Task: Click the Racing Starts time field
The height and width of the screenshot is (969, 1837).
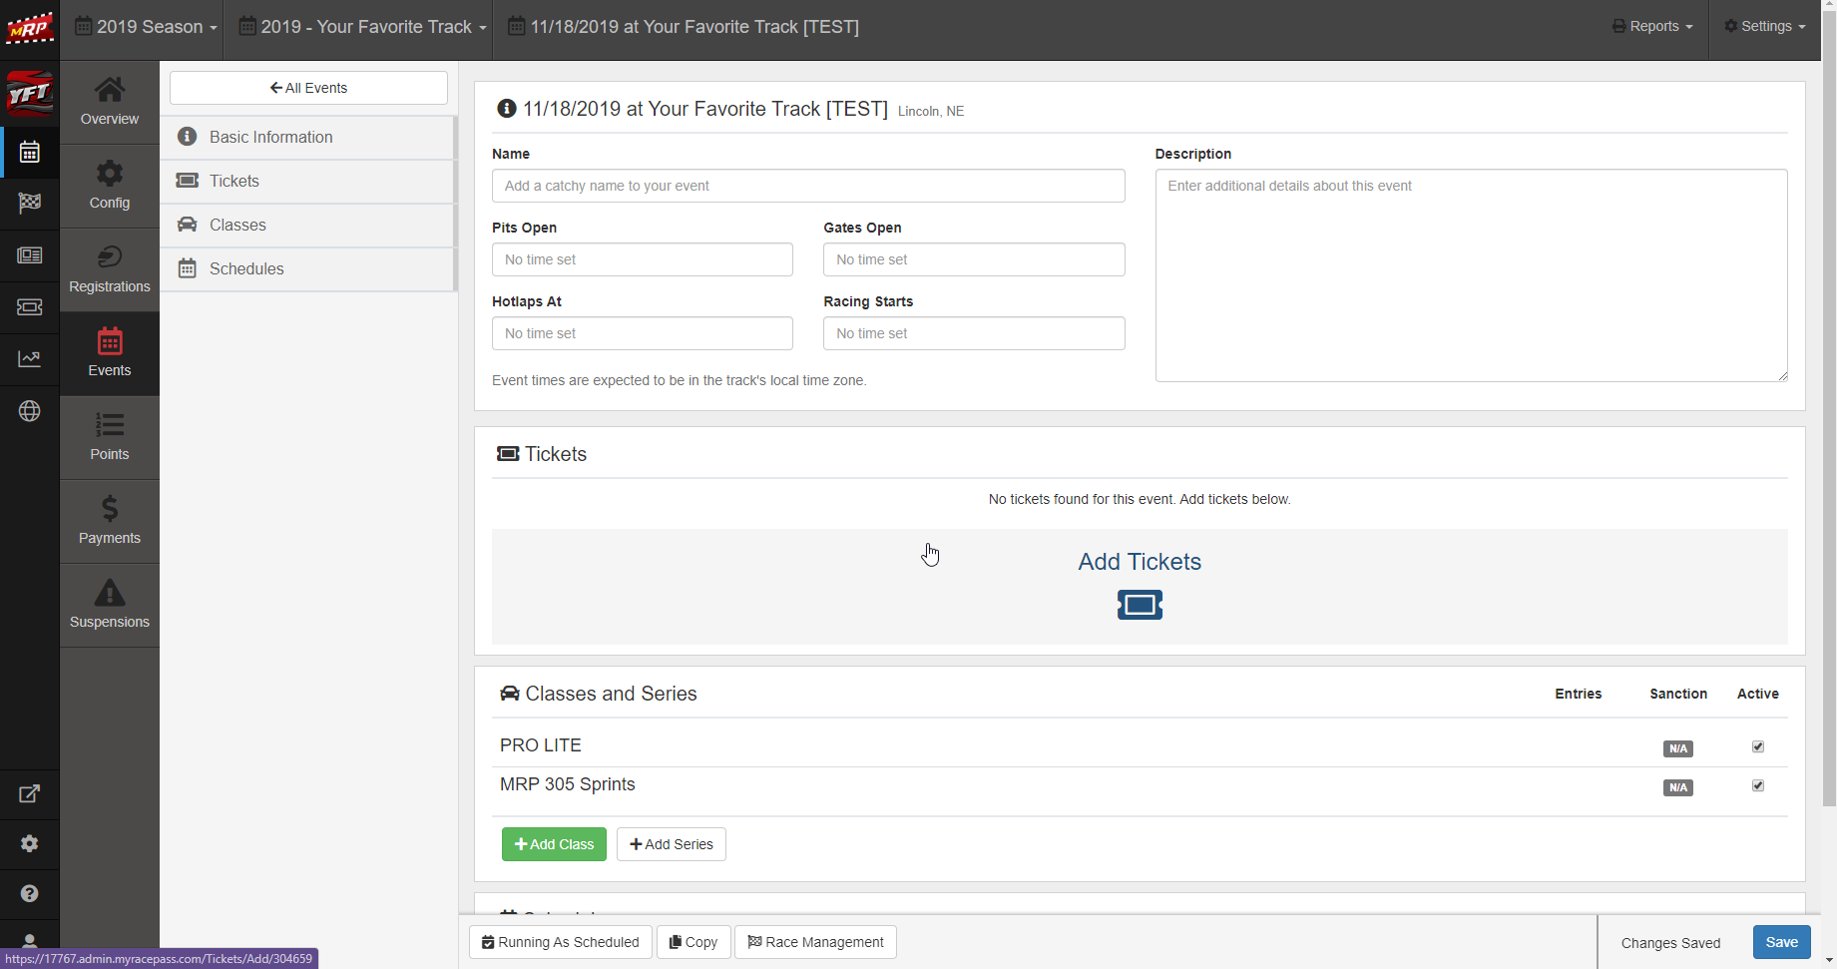Action: click(x=974, y=333)
